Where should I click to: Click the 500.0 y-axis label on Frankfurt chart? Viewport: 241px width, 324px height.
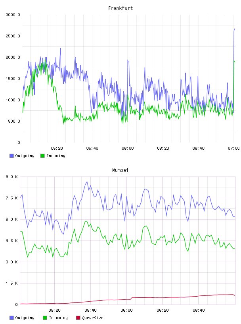14,121
